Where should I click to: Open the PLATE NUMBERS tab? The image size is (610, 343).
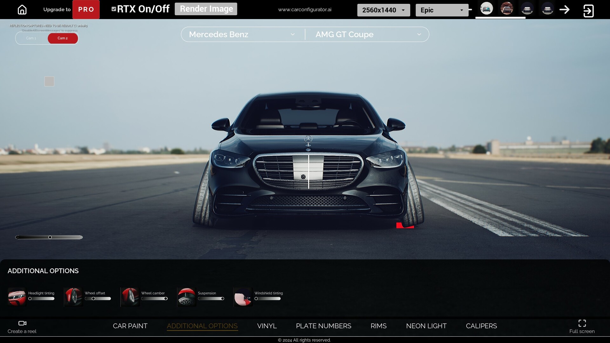pos(323,326)
